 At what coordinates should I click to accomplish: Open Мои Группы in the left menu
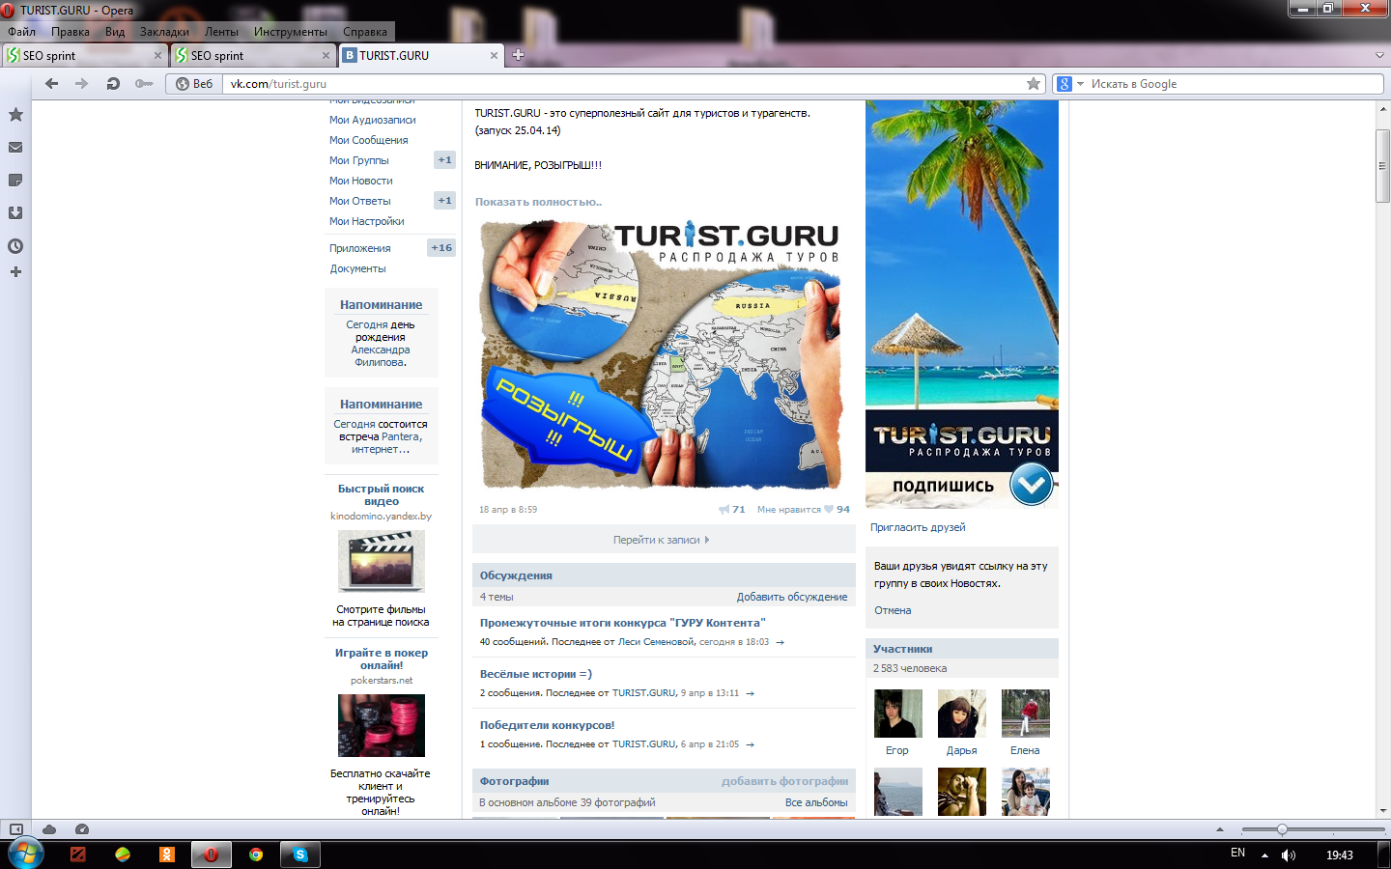point(359,160)
